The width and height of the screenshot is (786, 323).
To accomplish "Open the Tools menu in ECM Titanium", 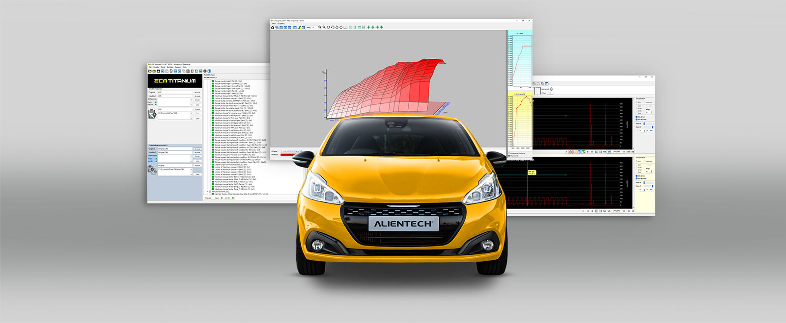I will (163, 67).
